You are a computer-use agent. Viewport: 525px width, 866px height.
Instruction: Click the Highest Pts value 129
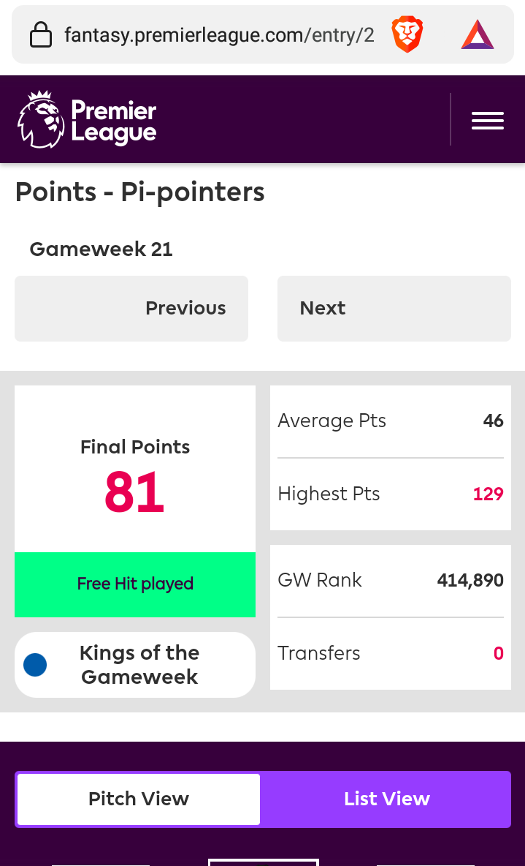(488, 494)
